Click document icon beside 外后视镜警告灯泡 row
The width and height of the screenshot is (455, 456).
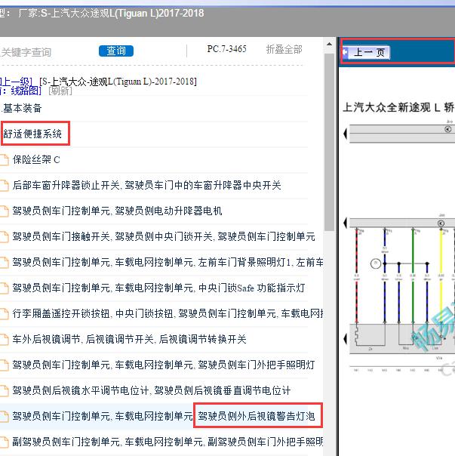[x=4, y=417]
